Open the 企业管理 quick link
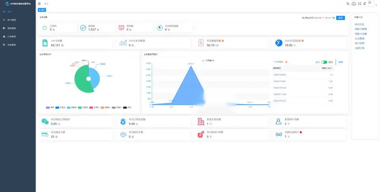The image size is (380, 192). click(x=359, y=38)
